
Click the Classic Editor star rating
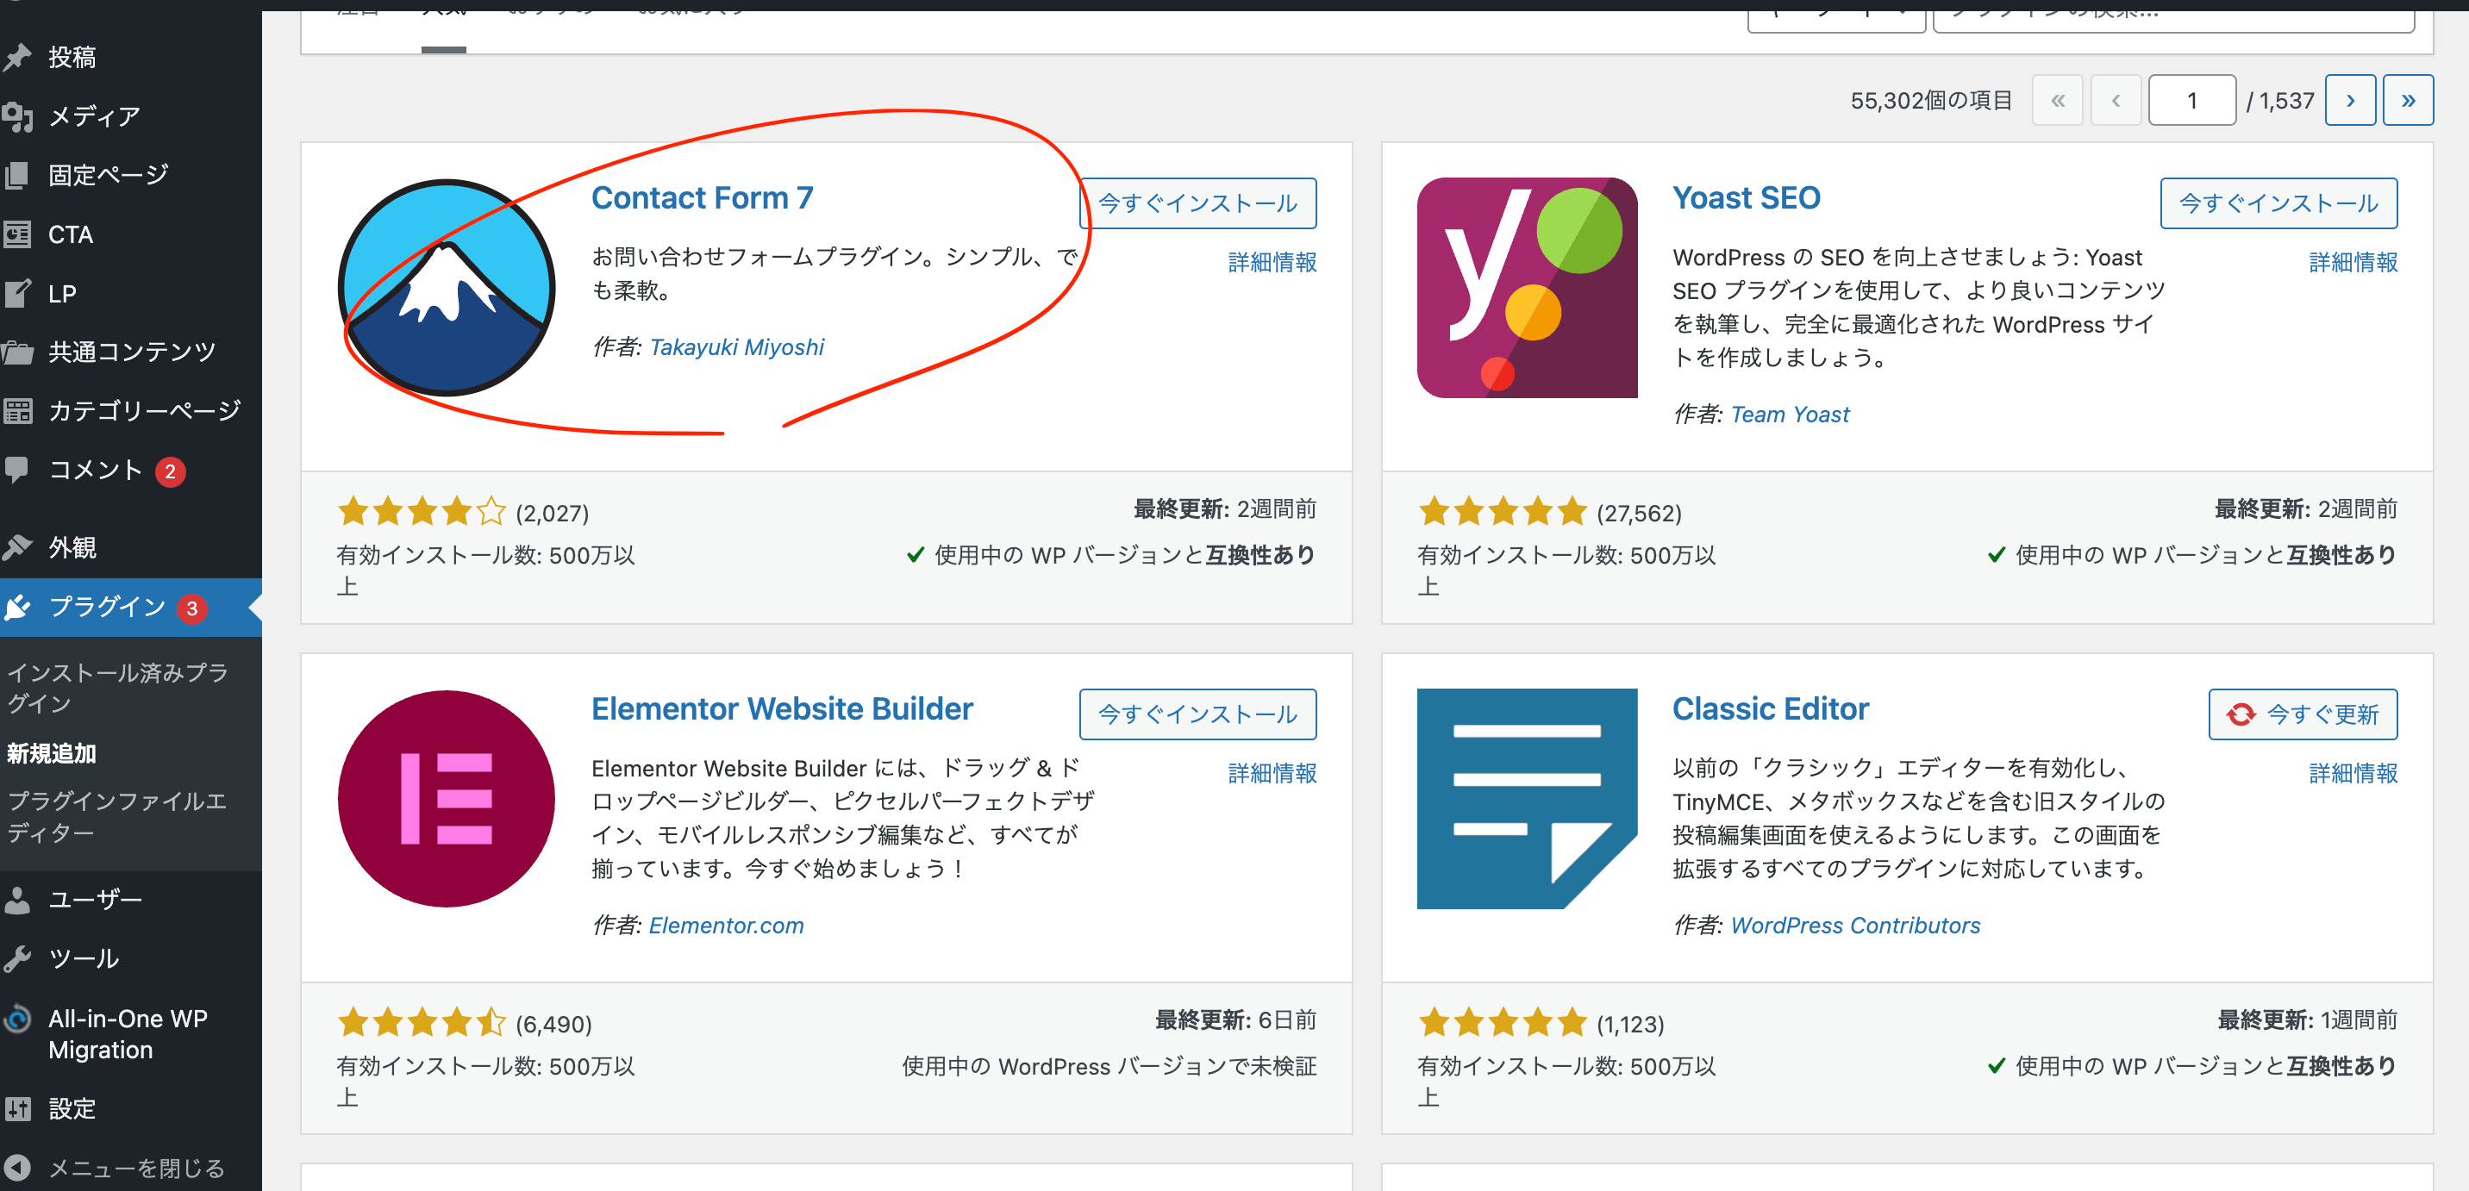tap(1502, 1022)
